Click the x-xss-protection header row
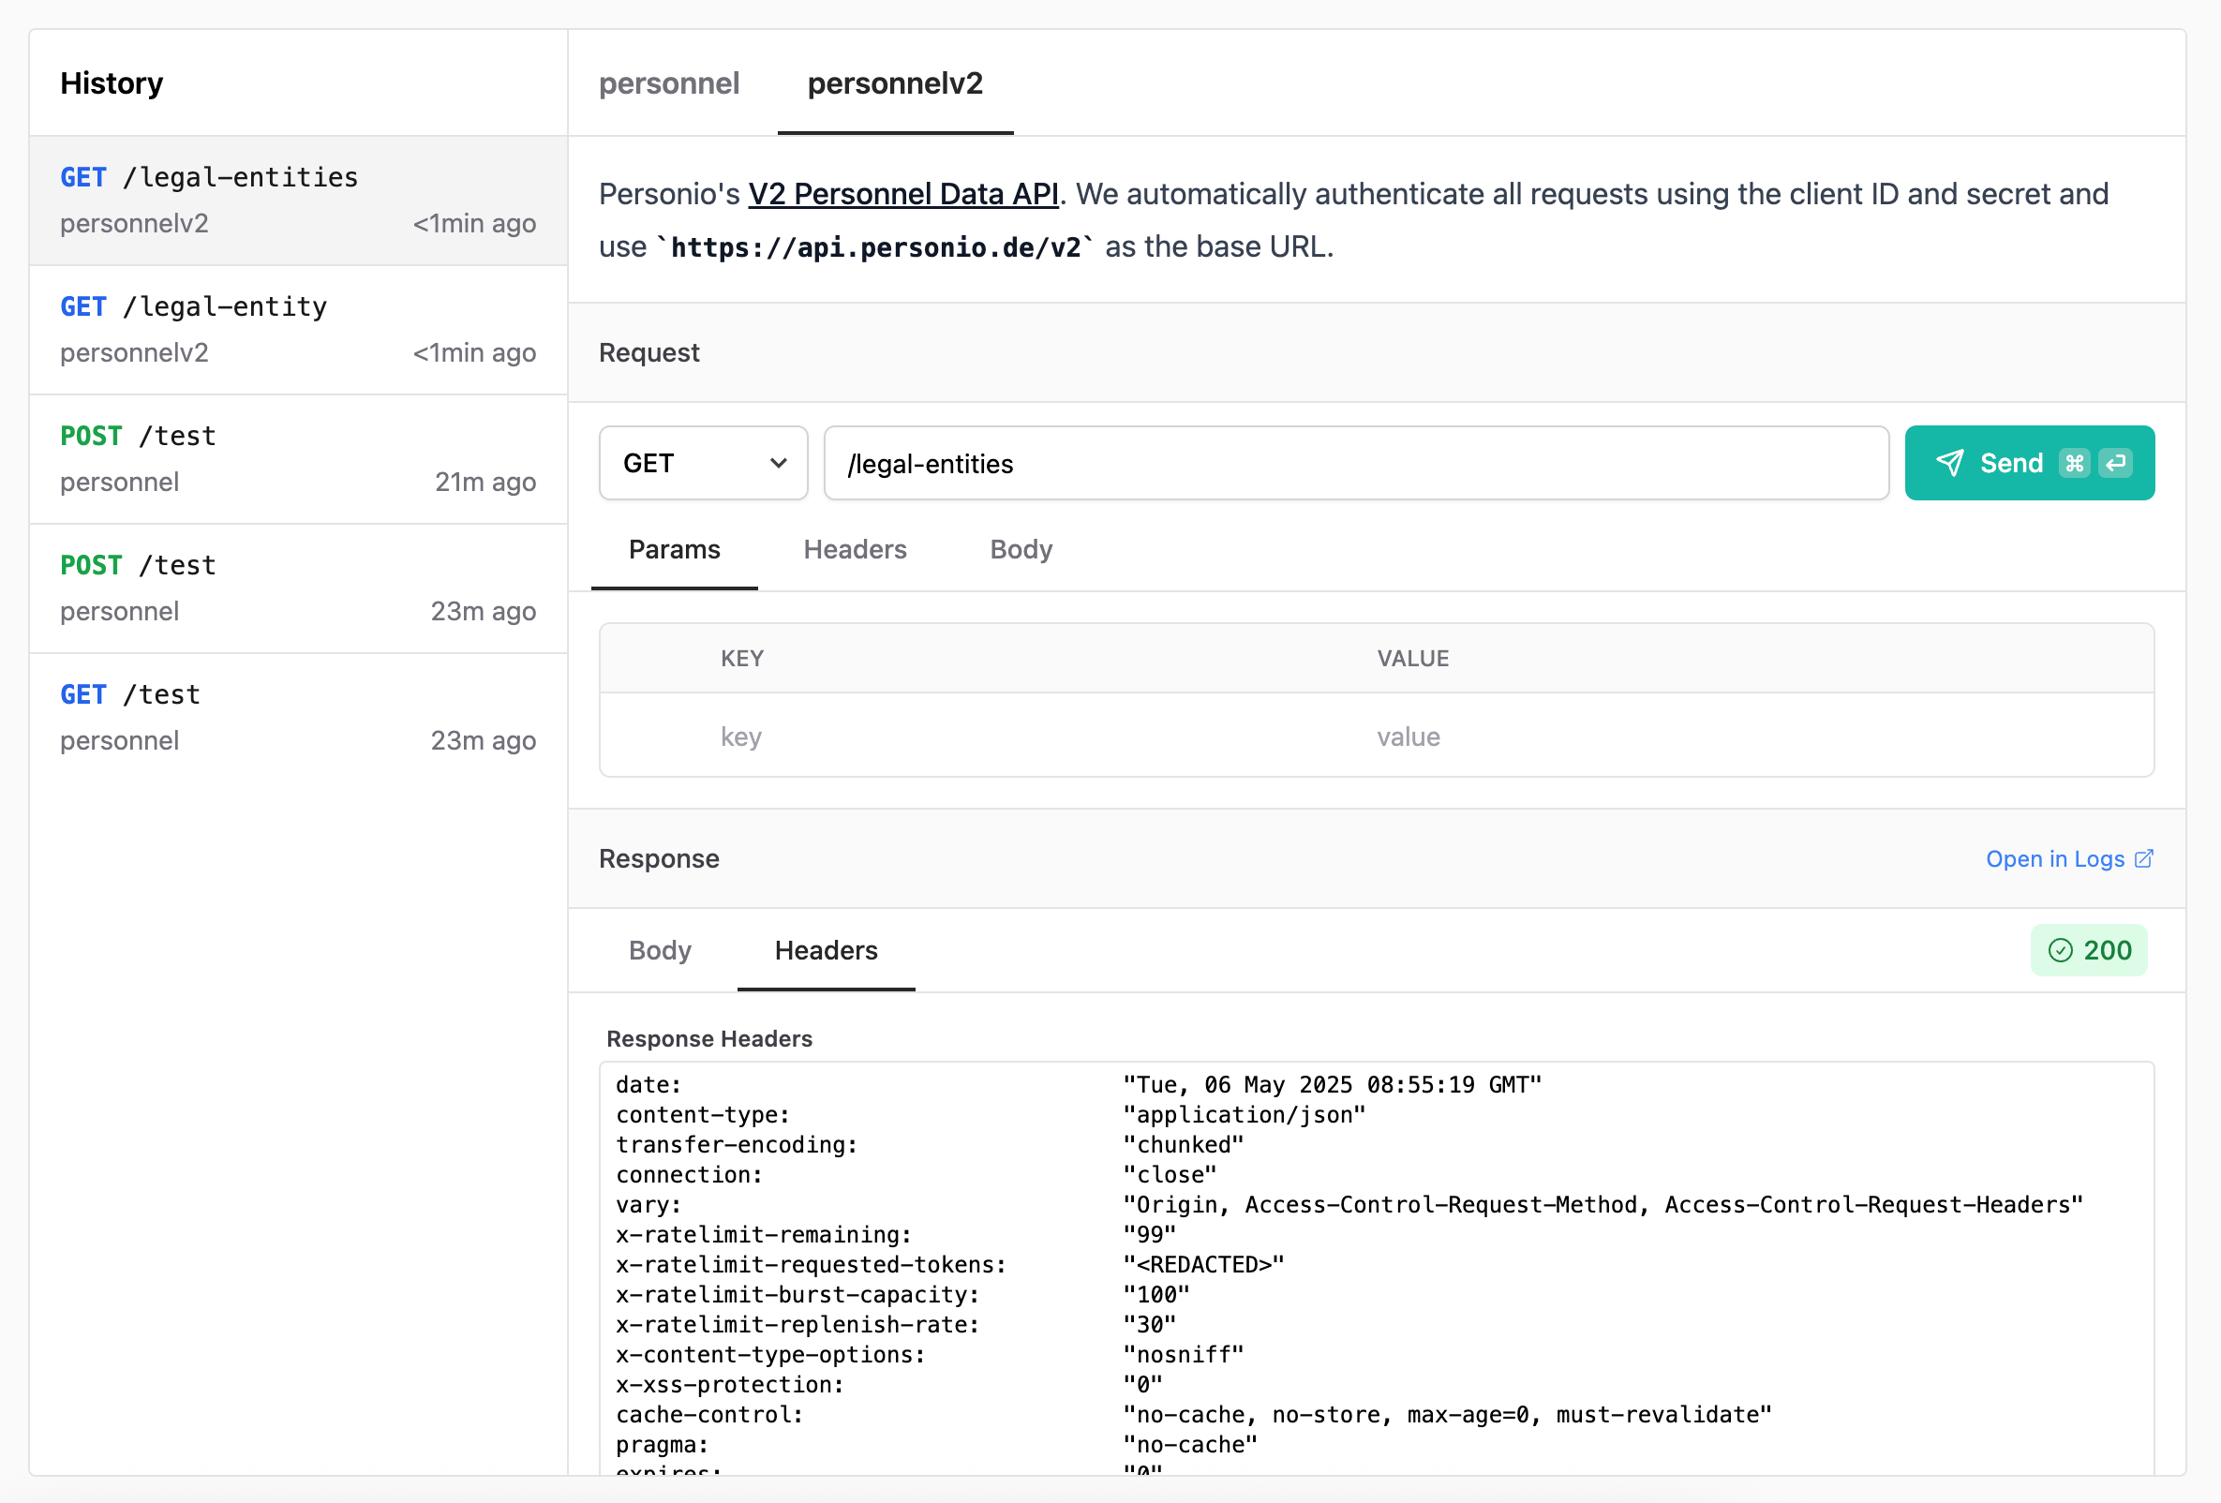 click(x=888, y=1385)
